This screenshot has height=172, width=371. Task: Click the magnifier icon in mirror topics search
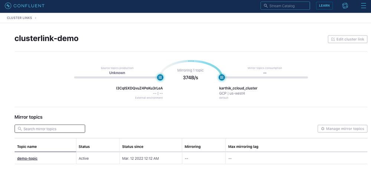click(20, 129)
